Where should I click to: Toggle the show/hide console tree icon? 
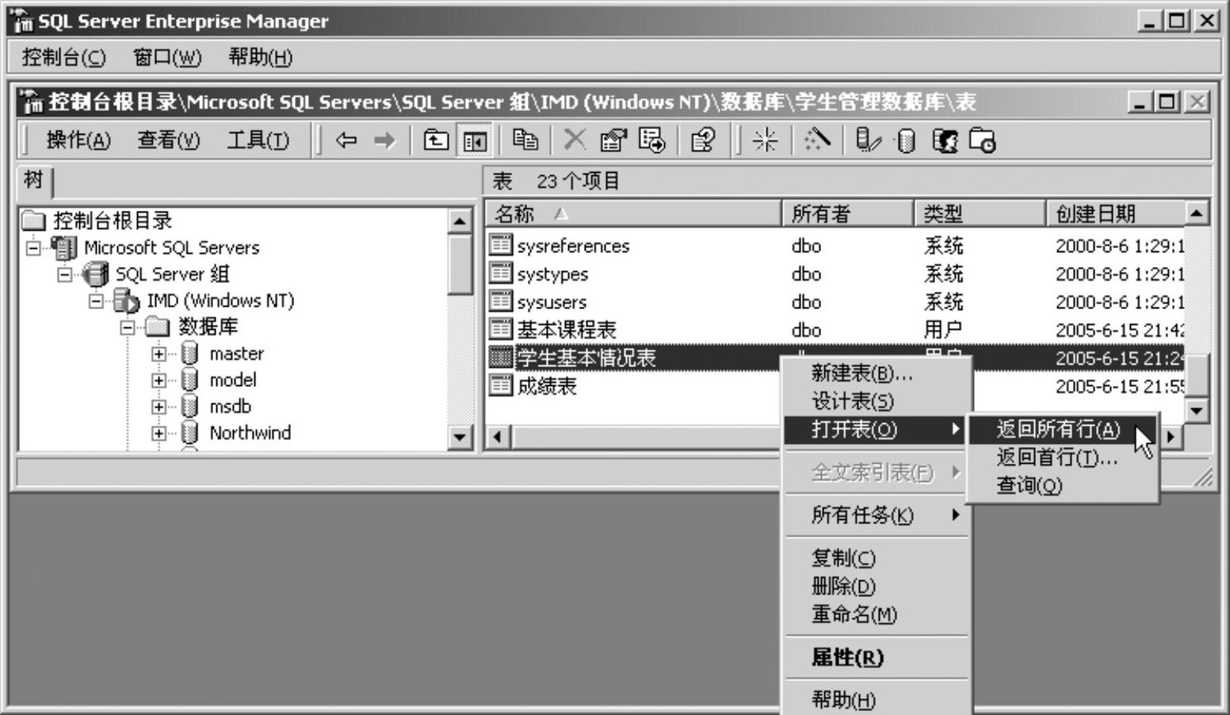click(474, 141)
